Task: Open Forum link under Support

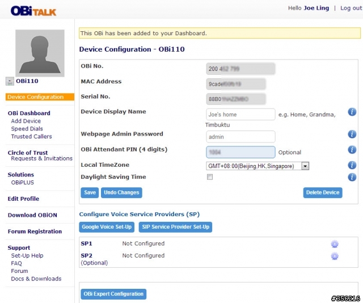Action: pos(19,271)
